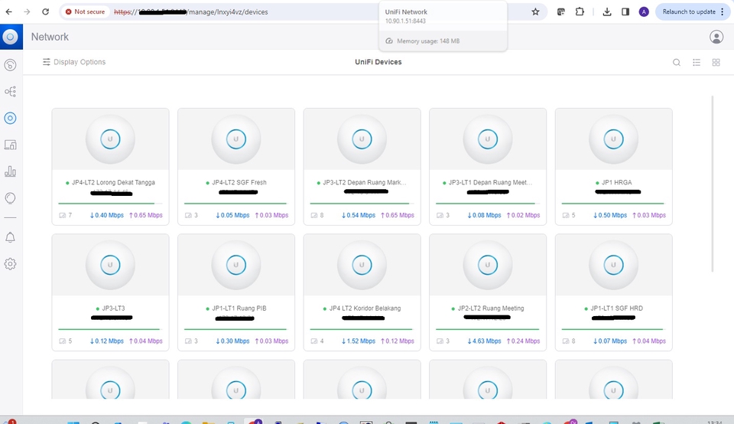The height and width of the screenshot is (424, 734).
Task: Switch to grid view icon
Action: [716, 62]
